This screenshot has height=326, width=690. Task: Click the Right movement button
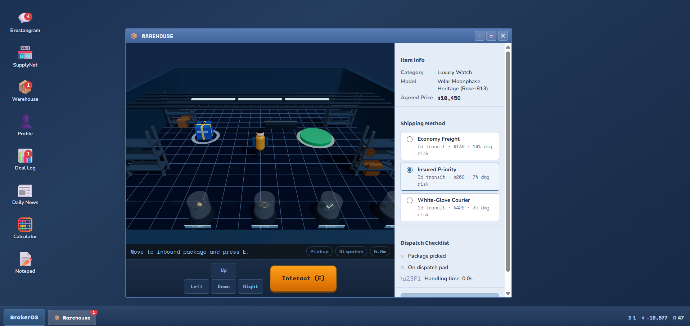pyautogui.click(x=251, y=286)
